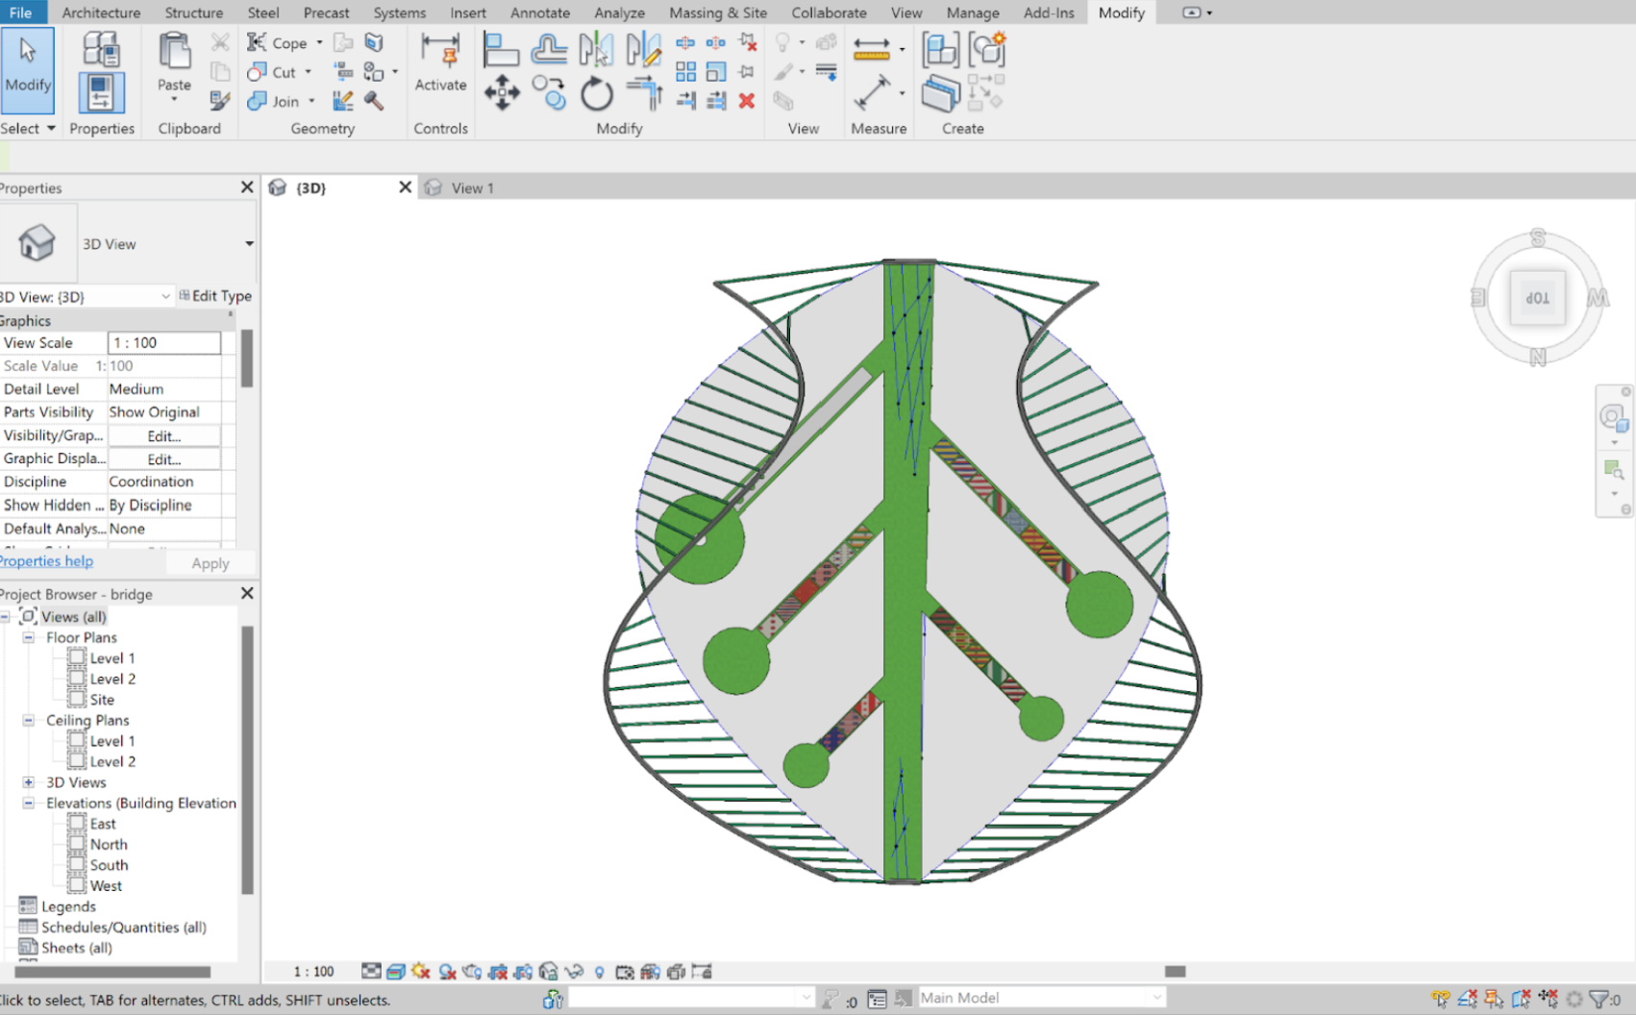Image resolution: width=1636 pixels, height=1015 pixels.
Task: Select the Scale tool
Action: (716, 72)
